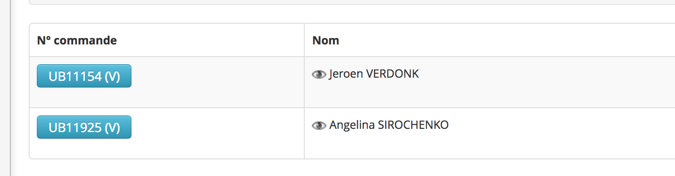The width and height of the screenshot is (675, 176).
Task: Open order UB11925 (V)
Action: (x=84, y=127)
